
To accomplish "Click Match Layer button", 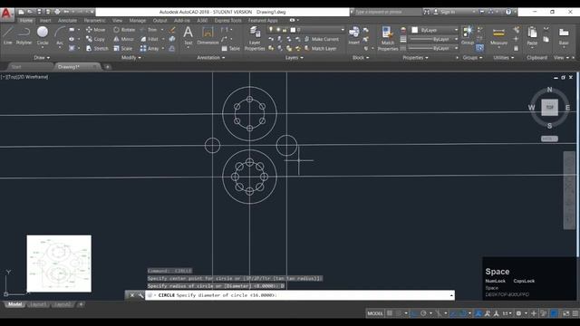I will pos(320,48).
